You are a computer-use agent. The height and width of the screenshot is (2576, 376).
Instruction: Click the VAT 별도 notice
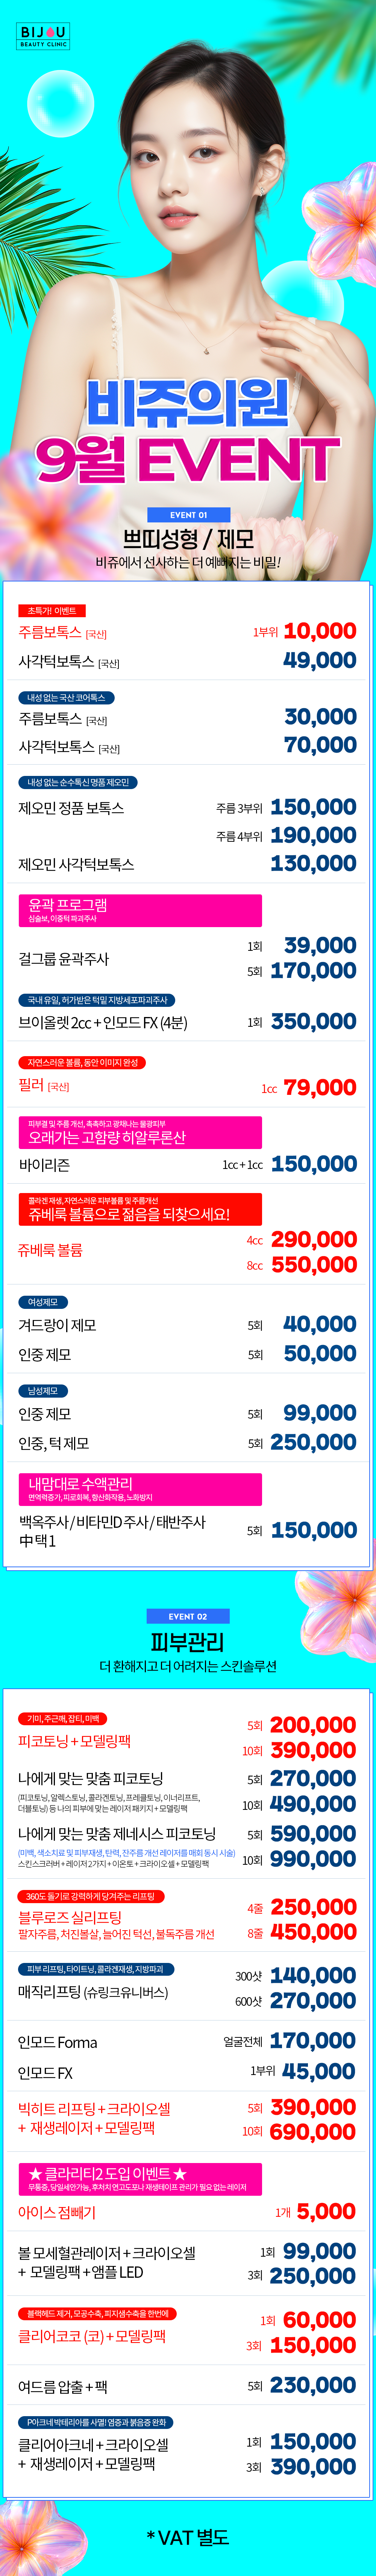pyautogui.click(x=188, y=2537)
